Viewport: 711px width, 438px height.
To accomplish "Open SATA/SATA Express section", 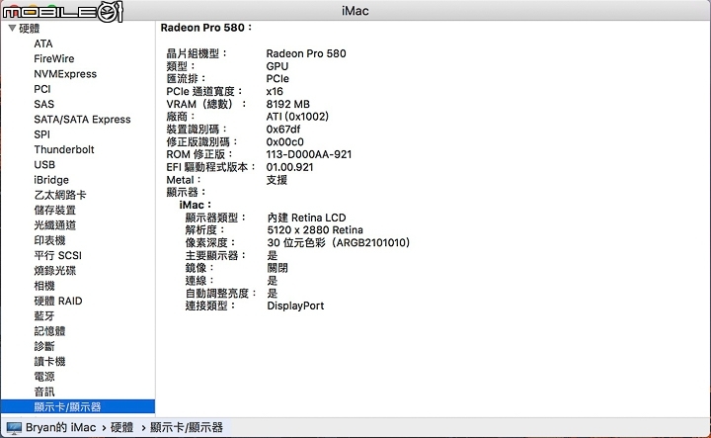I will (82, 120).
